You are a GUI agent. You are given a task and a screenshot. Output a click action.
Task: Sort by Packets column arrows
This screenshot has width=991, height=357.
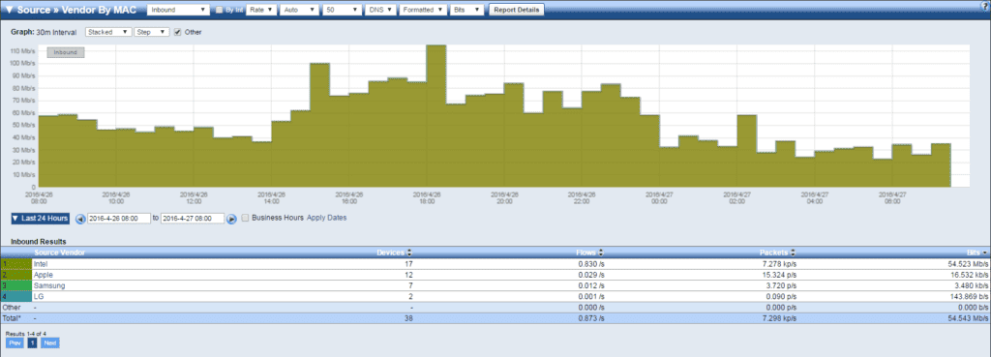(x=794, y=253)
